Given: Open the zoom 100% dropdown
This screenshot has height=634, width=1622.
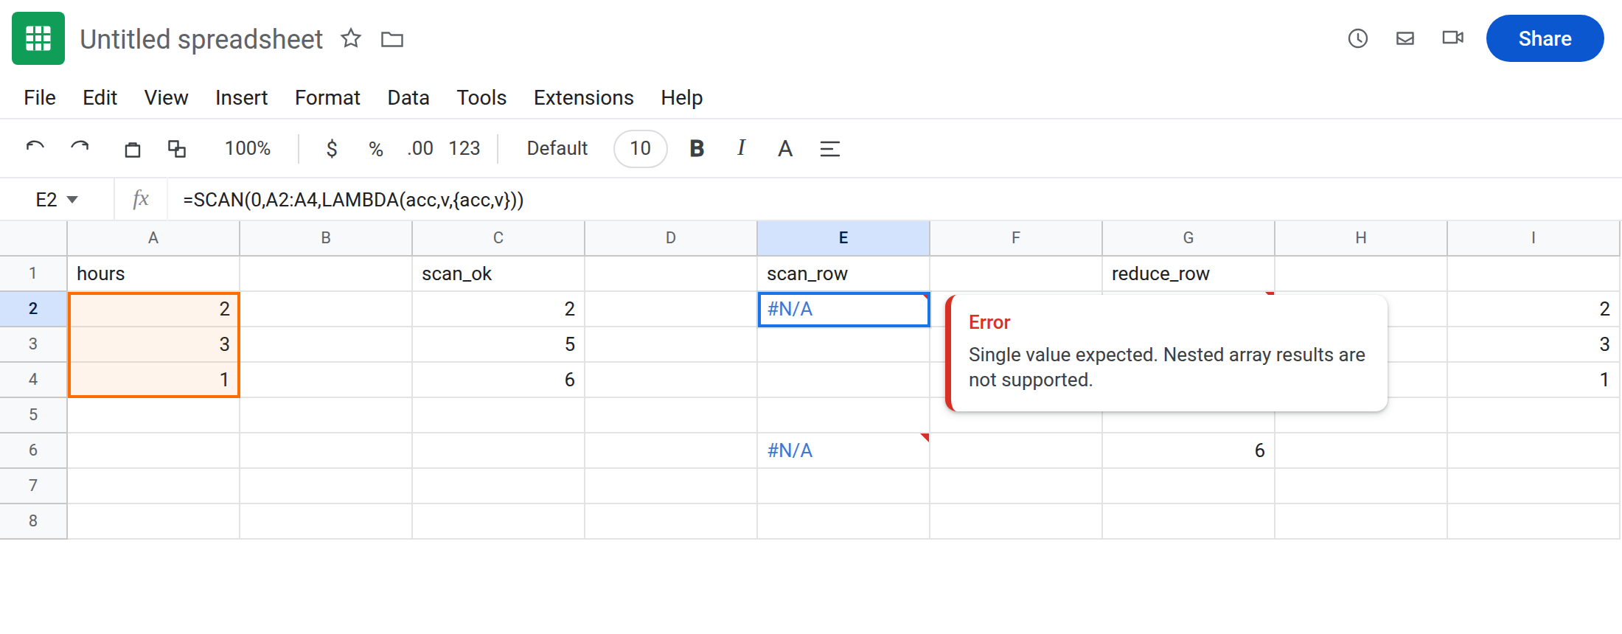Looking at the screenshot, I should click(x=248, y=149).
